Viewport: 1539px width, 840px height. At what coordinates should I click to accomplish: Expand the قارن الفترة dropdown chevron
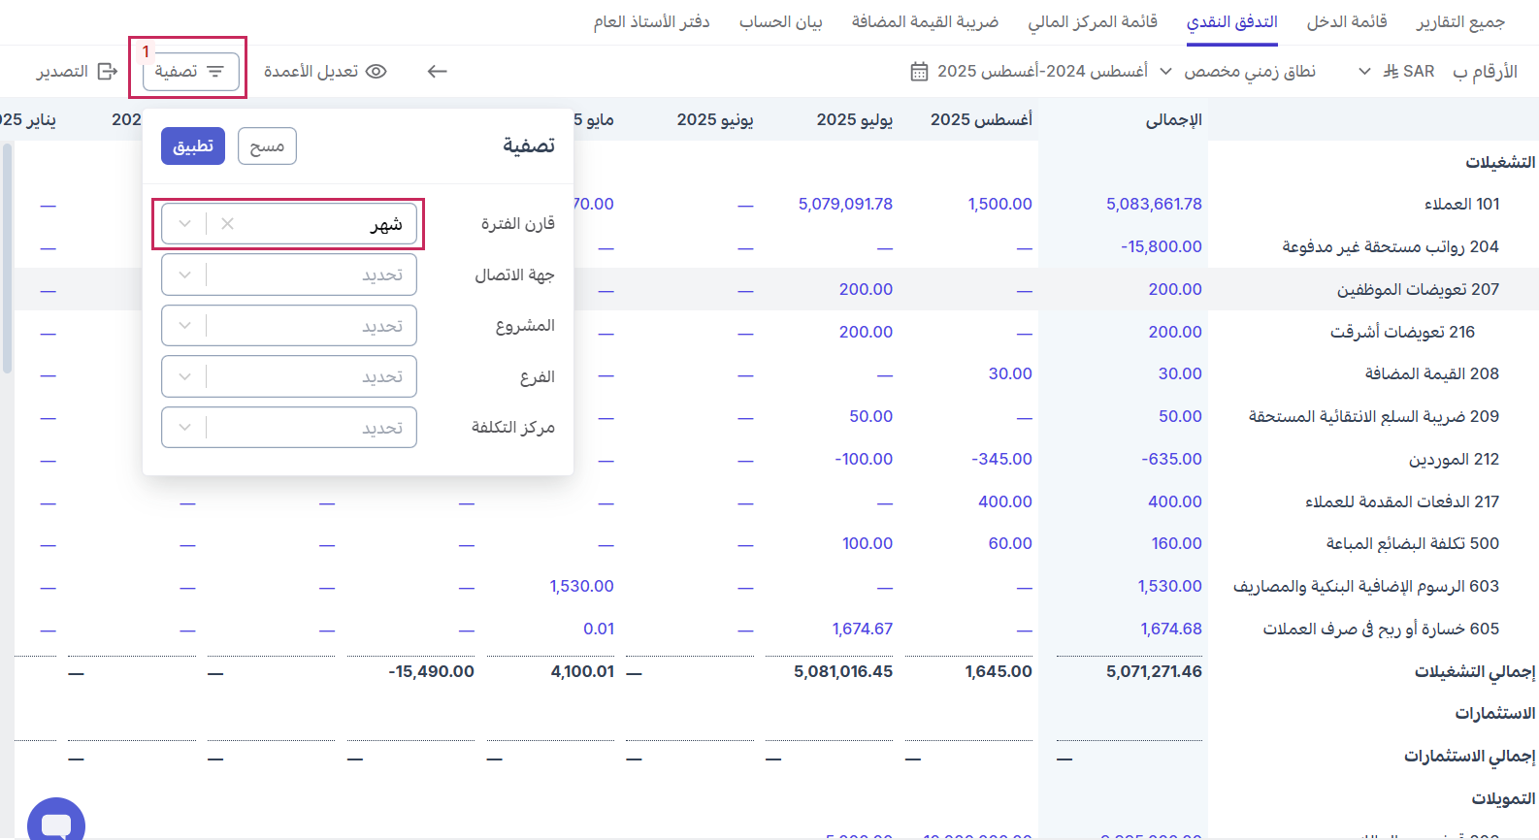(184, 224)
